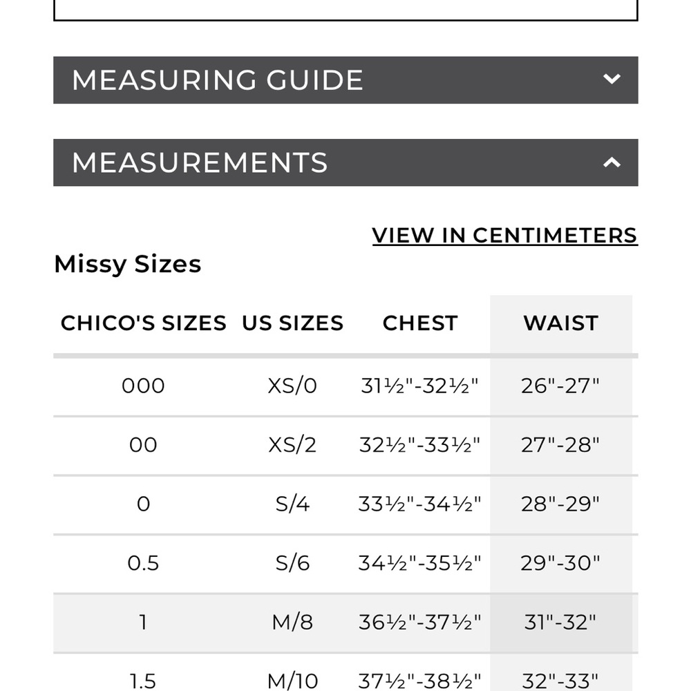The width and height of the screenshot is (691, 691).
Task: Click the Missy Sizes heading
Action: [127, 265]
